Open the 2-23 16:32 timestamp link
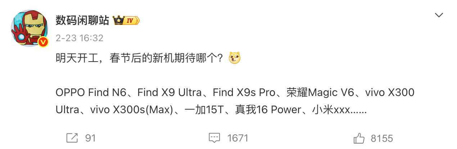Screen dimensions: 457x149 [x=80, y=38]
